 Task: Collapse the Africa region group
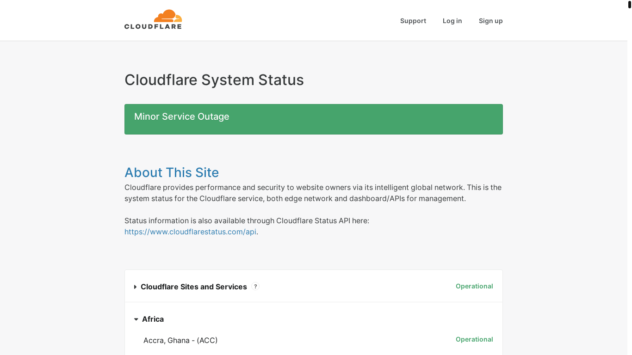tap(136, 319)
